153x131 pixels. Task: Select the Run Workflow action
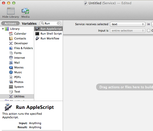click(48, 38)
